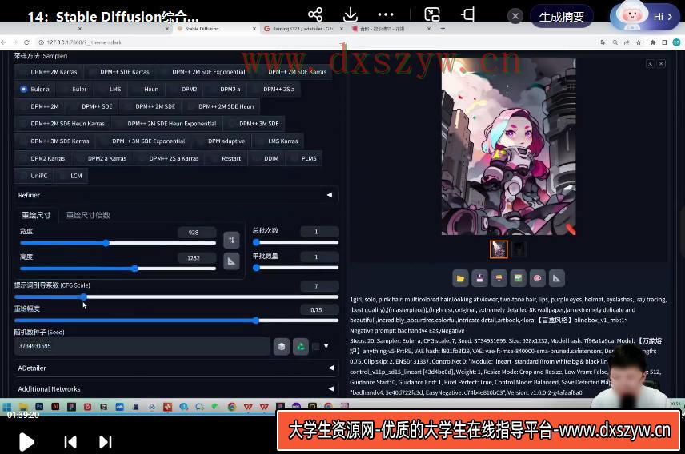Viewport: 685px width, 454px height.
Task: Select the second dark gallery thumbnail
Action: pyautogui.click(x=519, y=249)
